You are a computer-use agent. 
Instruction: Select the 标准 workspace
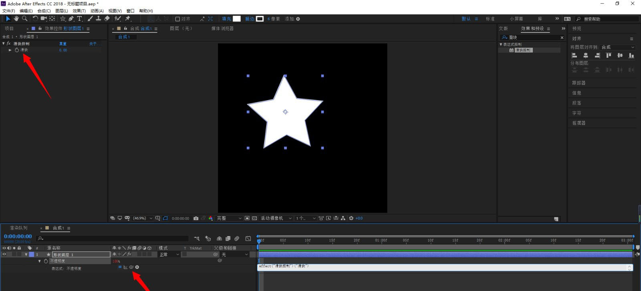[x=490, y=19]
